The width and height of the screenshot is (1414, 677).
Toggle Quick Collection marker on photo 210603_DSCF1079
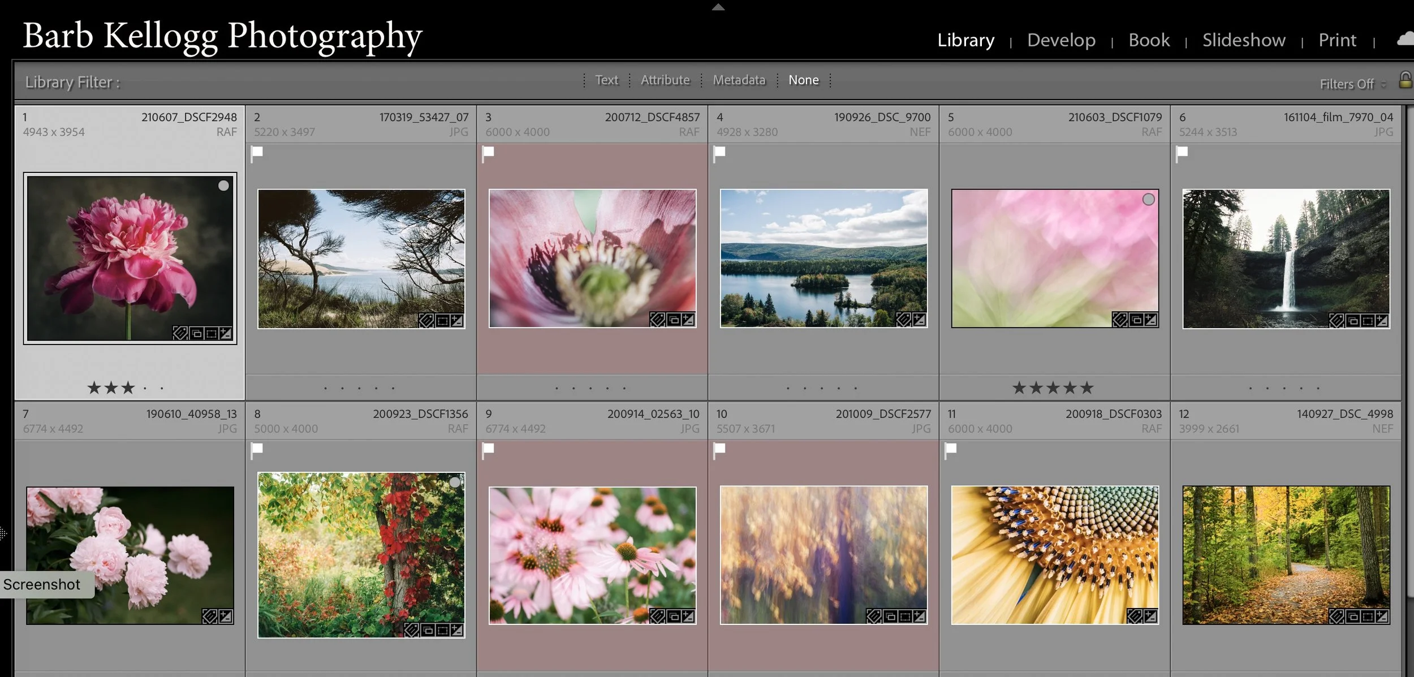point(1148,199)
